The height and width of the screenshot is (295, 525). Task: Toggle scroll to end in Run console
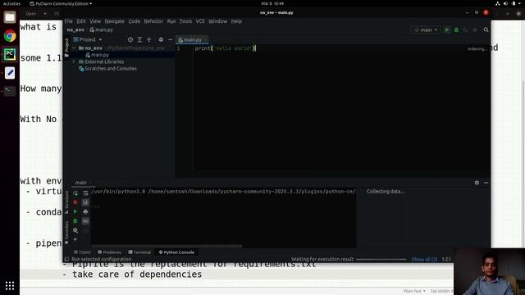pyautogui.click(x=85, y=202)
